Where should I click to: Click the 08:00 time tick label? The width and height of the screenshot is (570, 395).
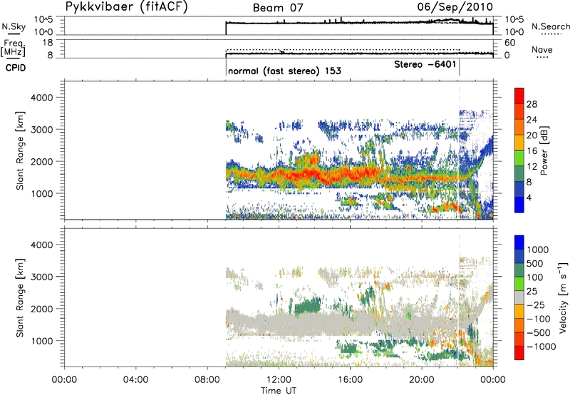click(207, 380)
